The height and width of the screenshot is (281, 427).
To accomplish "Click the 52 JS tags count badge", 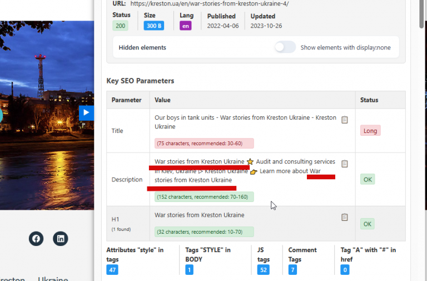I will click(264, 270).
